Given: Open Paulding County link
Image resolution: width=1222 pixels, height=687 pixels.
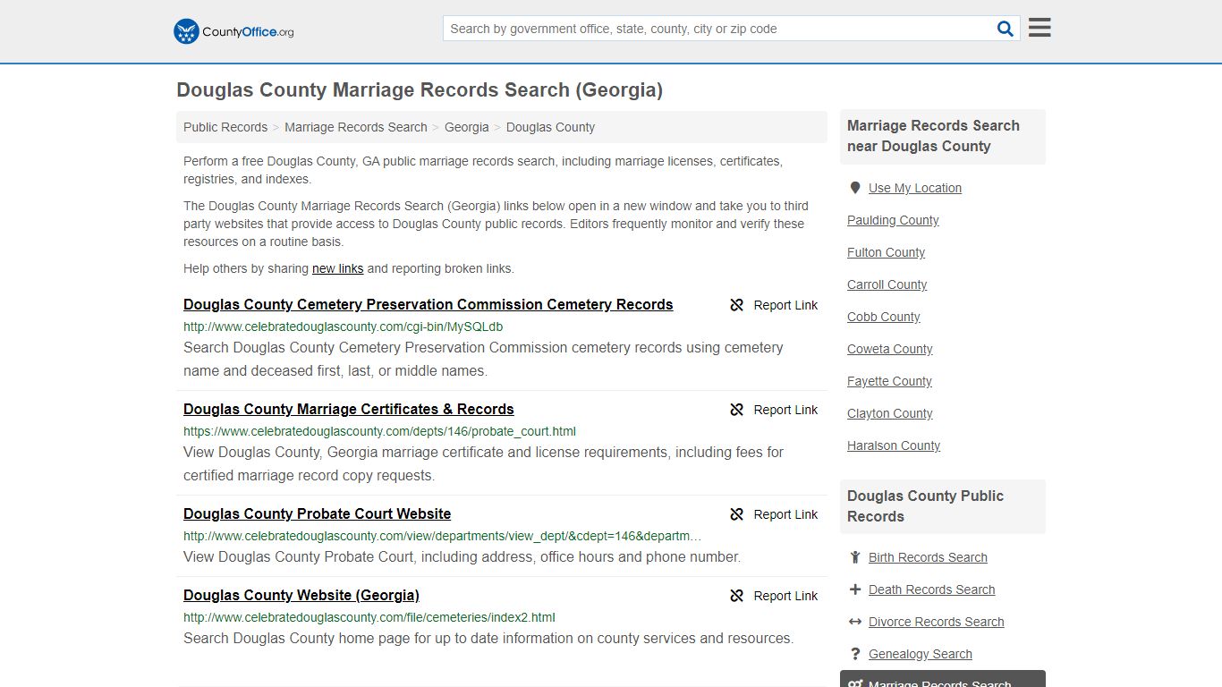Looking at the screenshot, I should point(893,220).
